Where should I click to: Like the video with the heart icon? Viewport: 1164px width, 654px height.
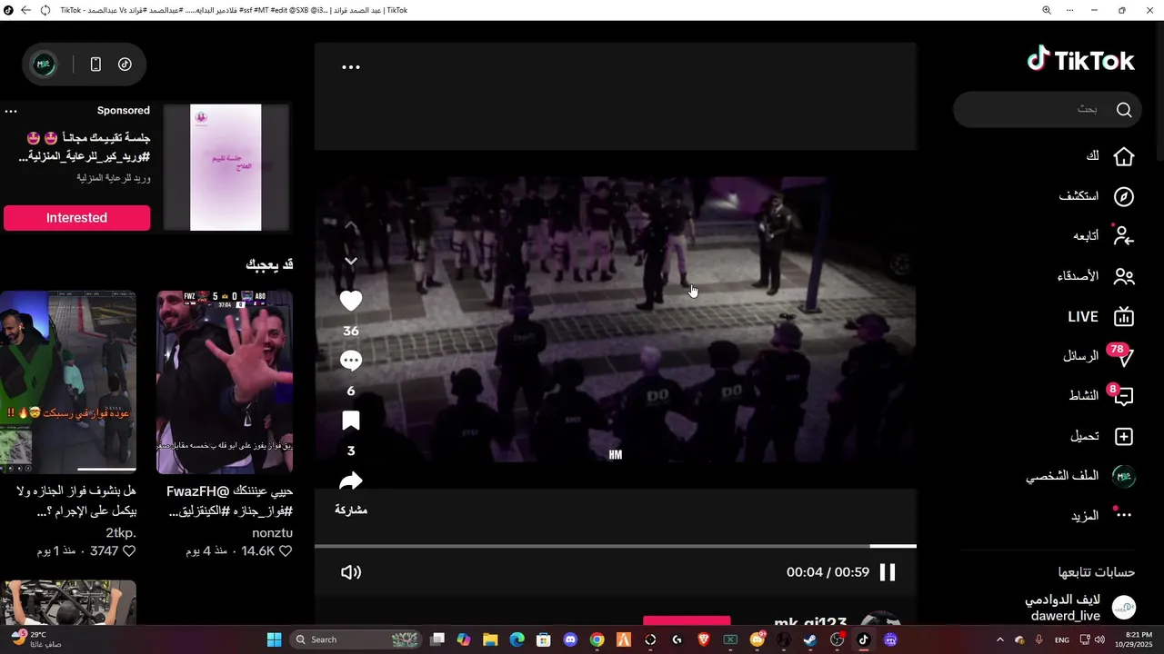click(351, 301)
